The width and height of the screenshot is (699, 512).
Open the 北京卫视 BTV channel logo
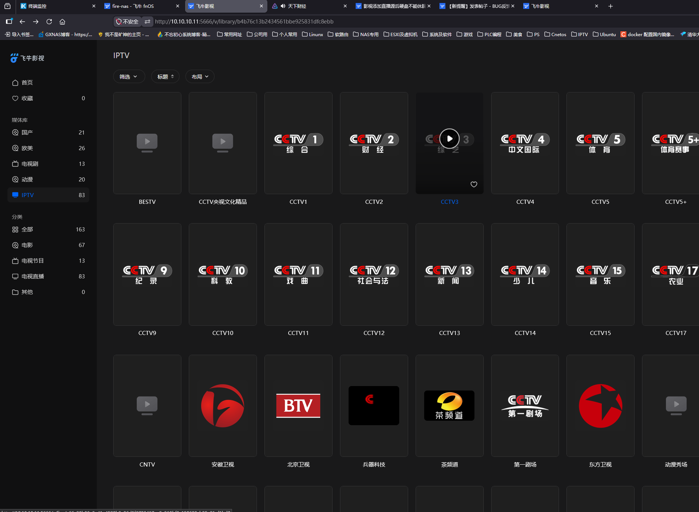click(298, 406)
